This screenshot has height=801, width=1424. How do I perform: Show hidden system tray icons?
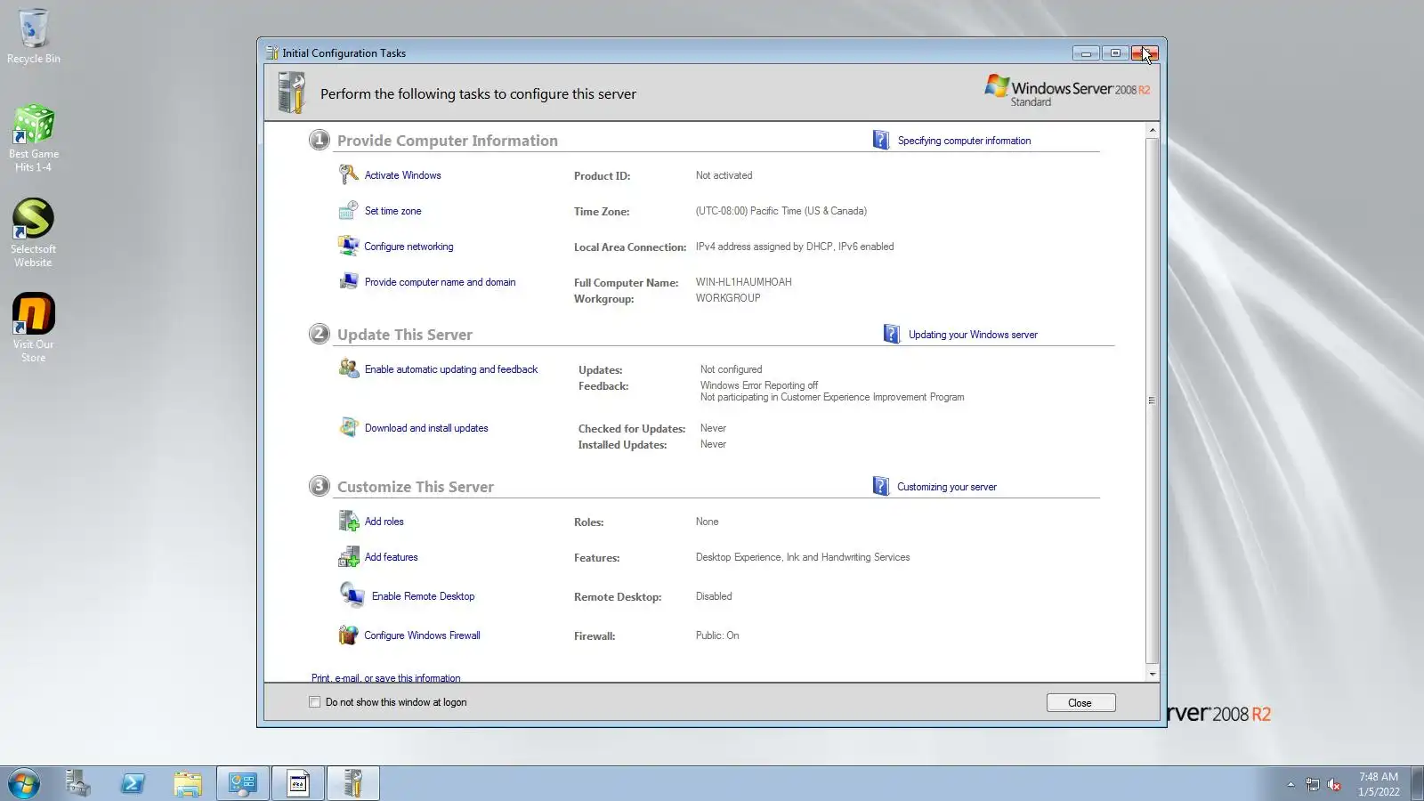pyautogui.click(x=1290, y=784)
